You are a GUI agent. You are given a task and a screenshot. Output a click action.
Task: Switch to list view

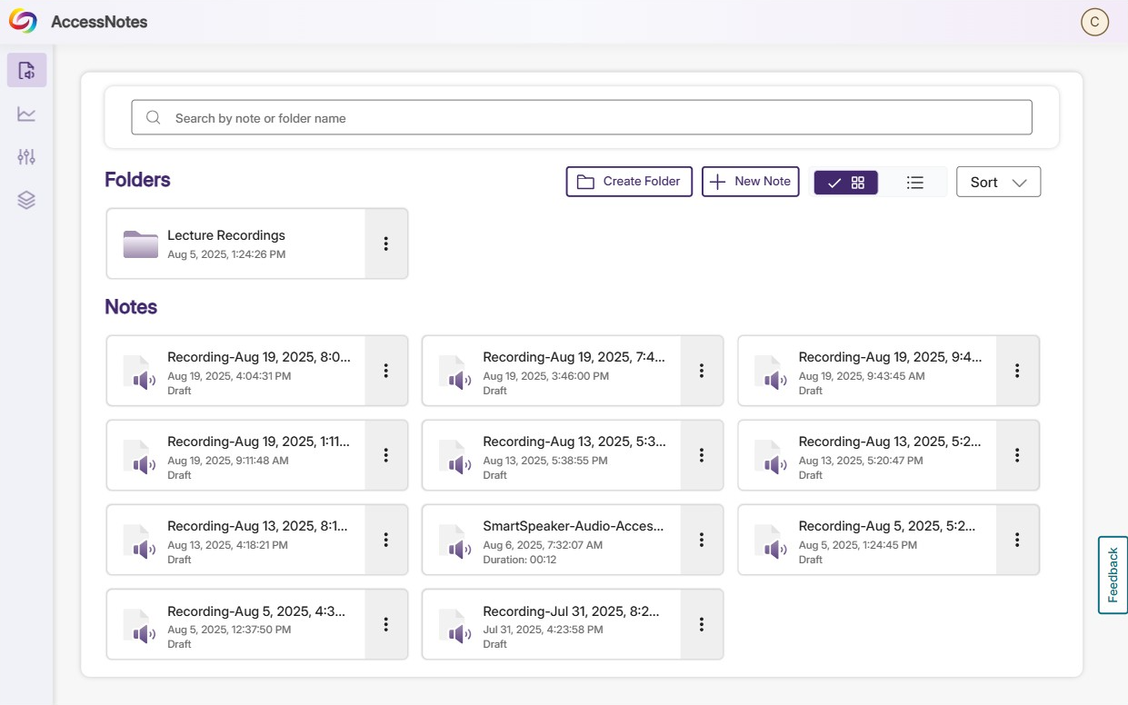pos(915,182)
